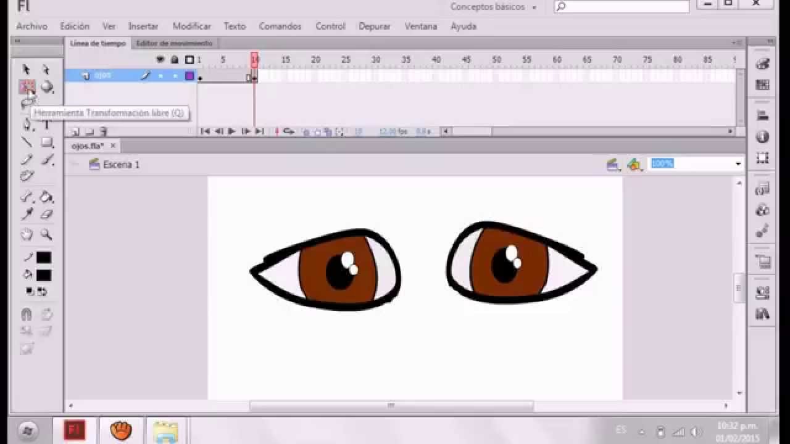
Task: Open the Ventana menu
Action: pos(421,27)
